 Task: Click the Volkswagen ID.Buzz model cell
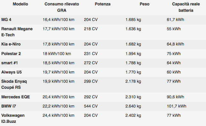13,118
